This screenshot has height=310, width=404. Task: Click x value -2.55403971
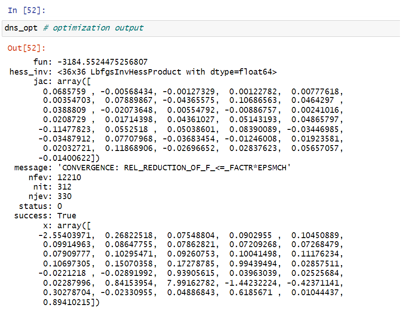click(64, 235)
